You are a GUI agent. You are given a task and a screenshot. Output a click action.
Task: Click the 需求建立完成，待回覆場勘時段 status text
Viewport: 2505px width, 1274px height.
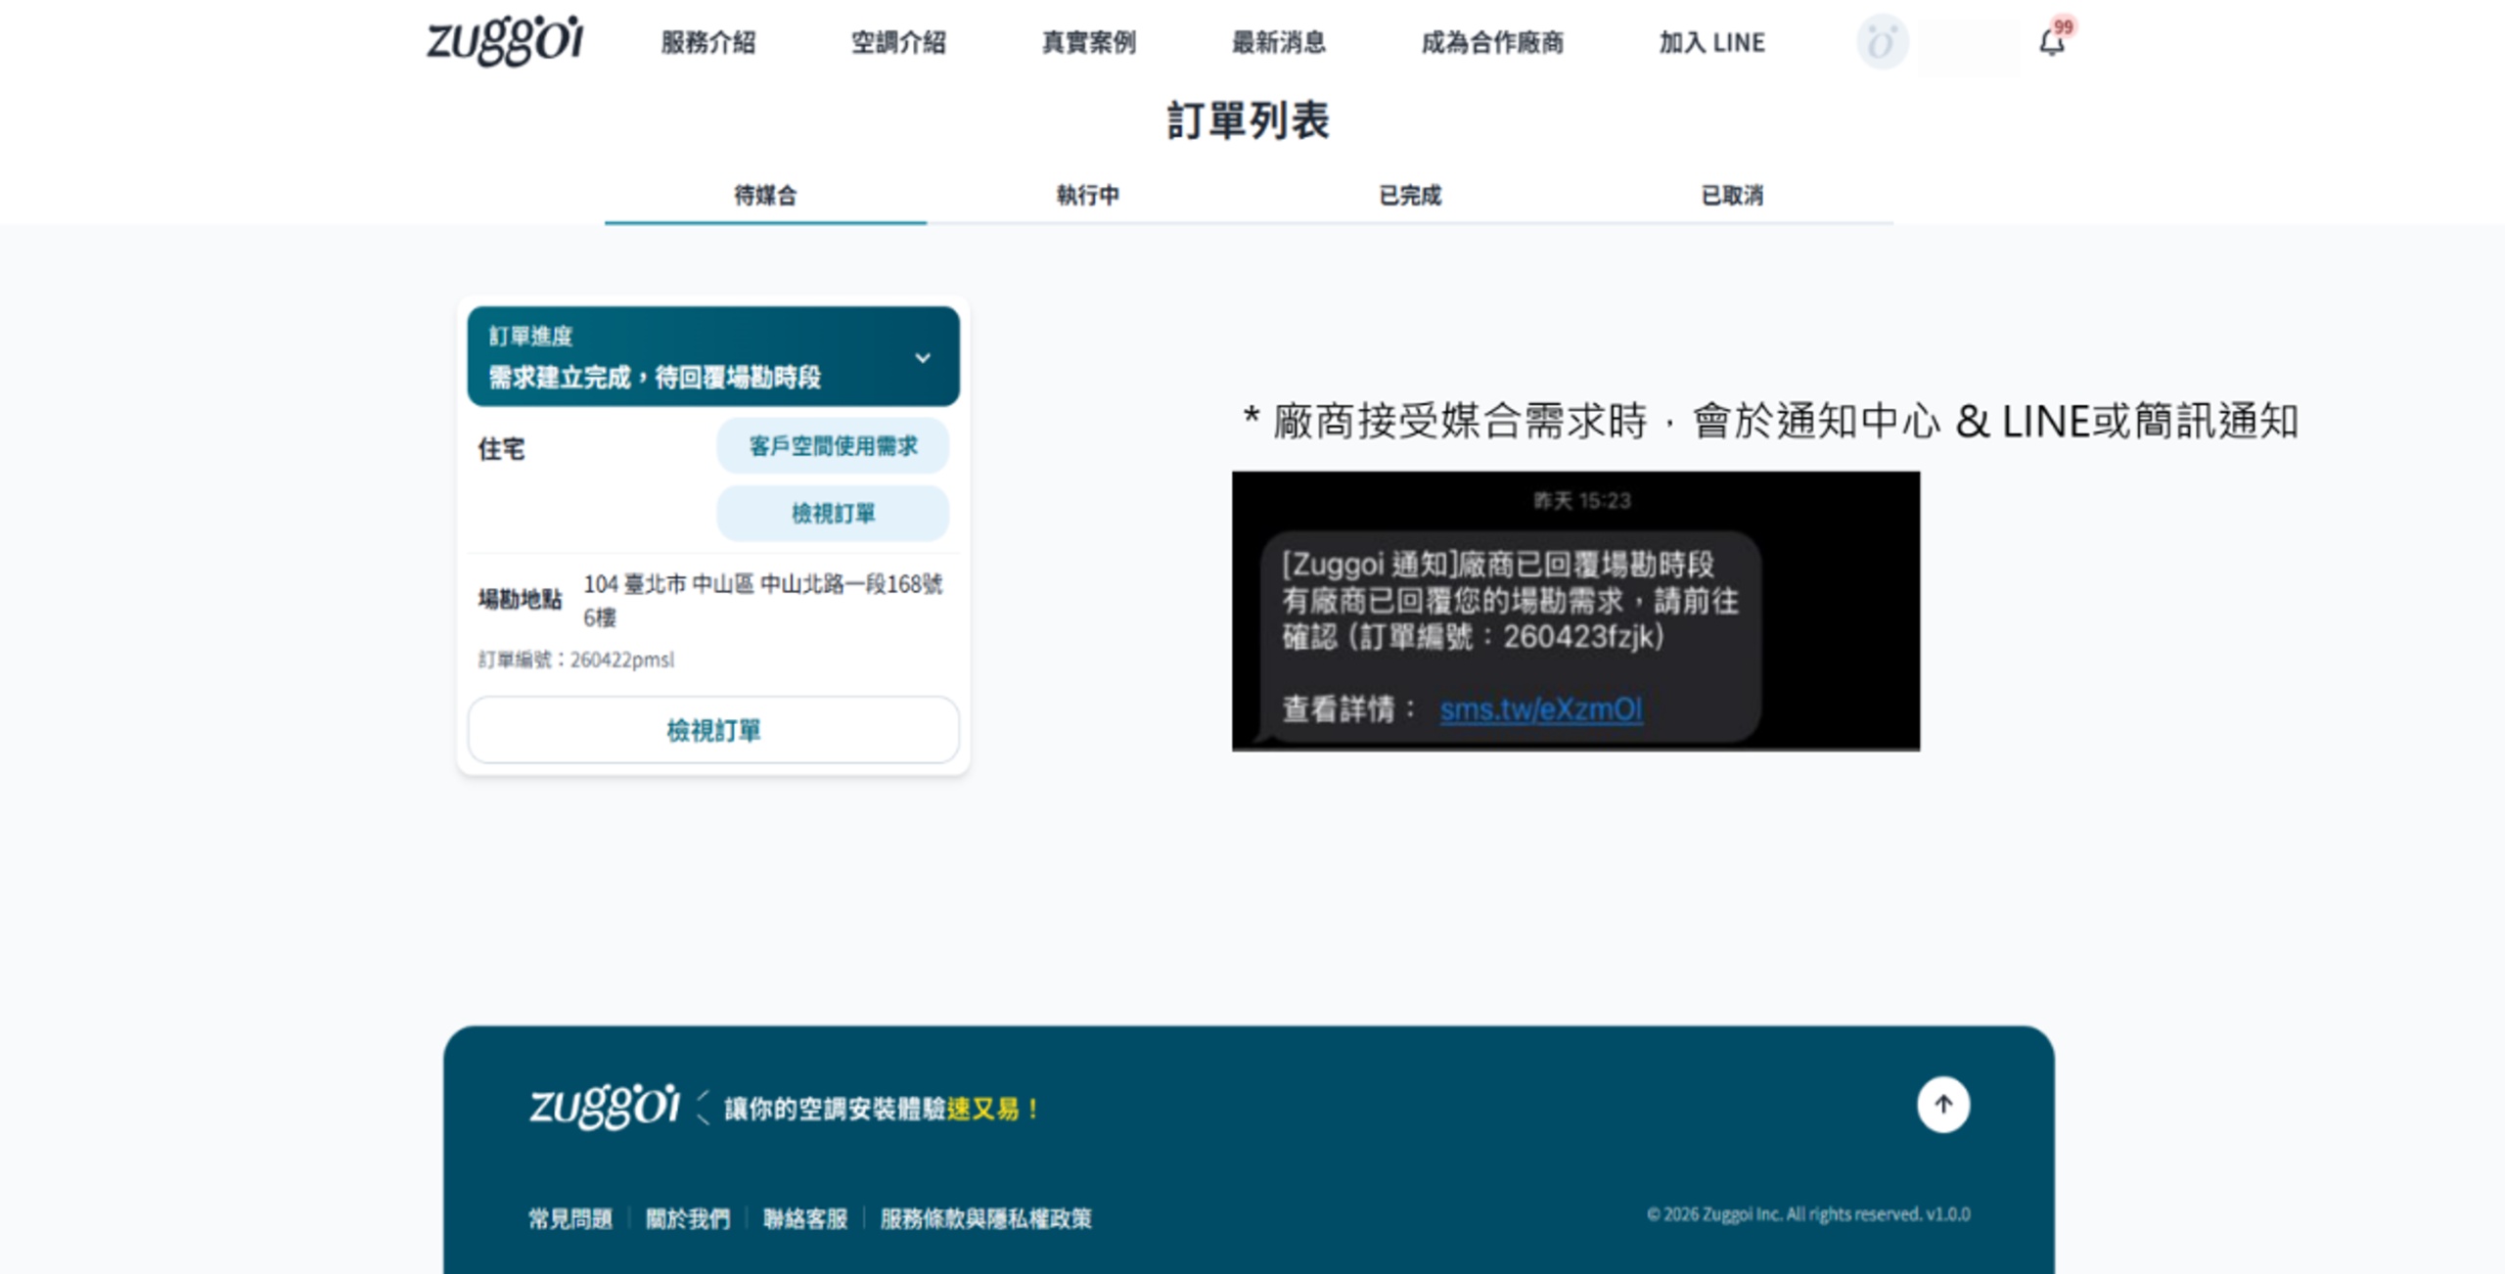655,378
